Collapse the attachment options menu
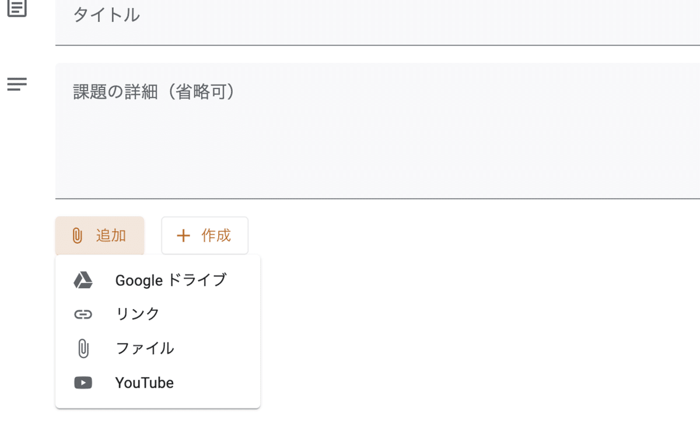 point(99,235)
